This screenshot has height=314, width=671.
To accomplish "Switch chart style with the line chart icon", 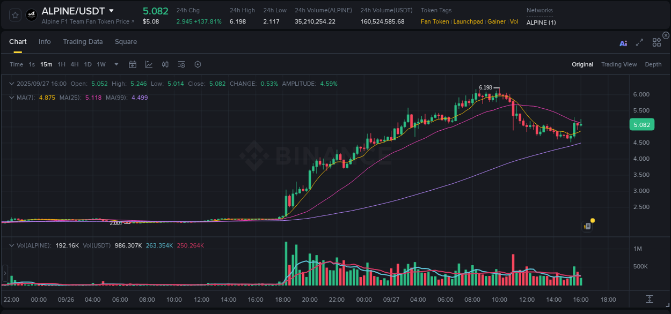I will click(148, 64).
